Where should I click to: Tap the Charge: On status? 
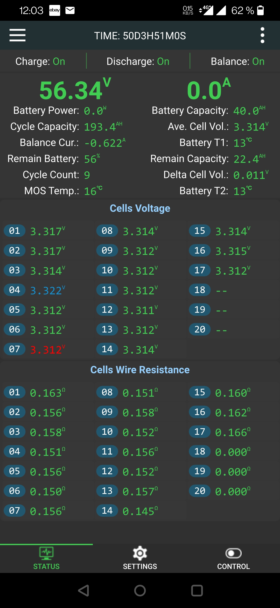[40, 62]
